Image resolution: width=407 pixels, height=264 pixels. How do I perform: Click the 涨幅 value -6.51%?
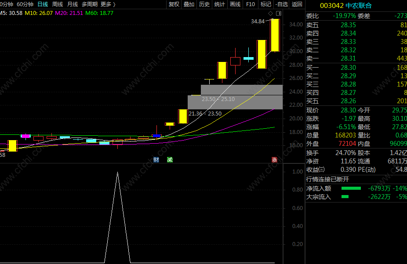[346, 127]
